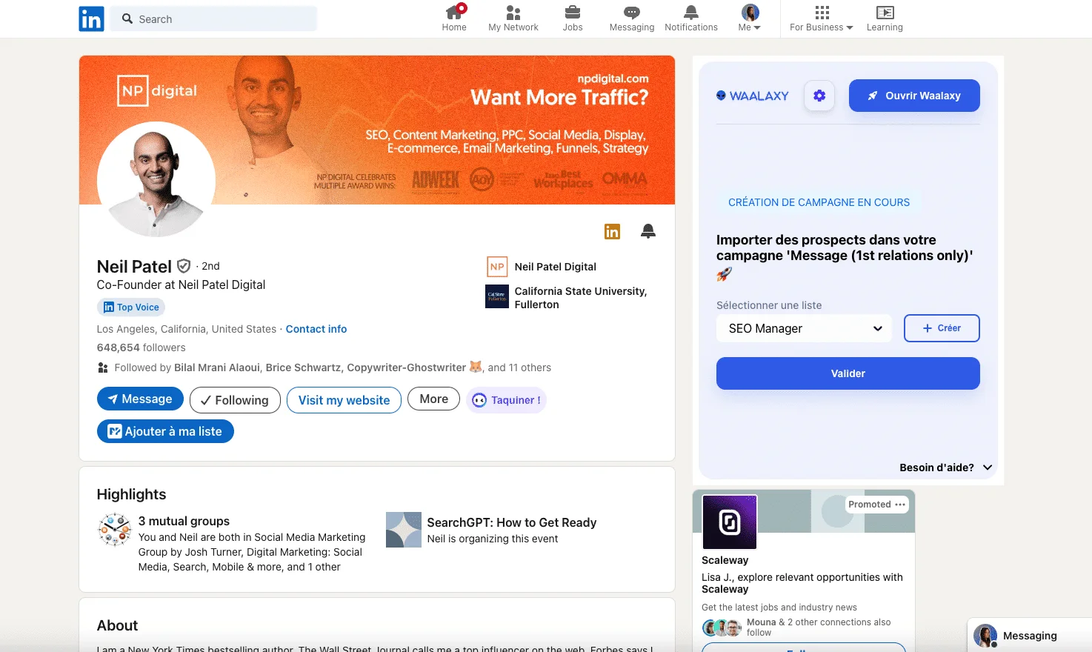Image resolution: width=1092 pixels, height=652 pixels.
Task: Open the SEO Manager list dropdown
Action: tap(804, 328)
